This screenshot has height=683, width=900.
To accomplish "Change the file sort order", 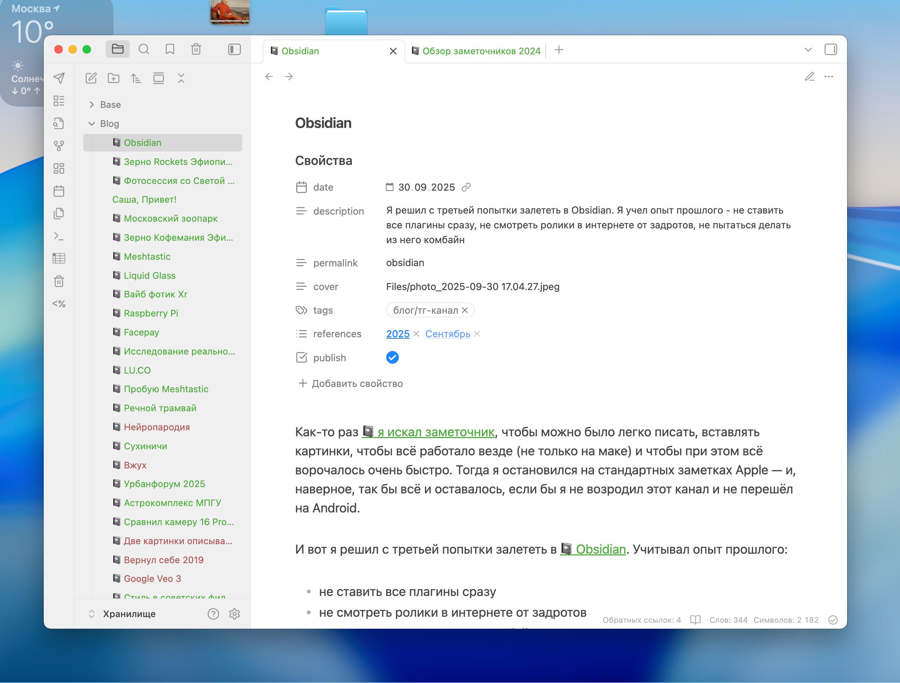I will tap(136, 78).
